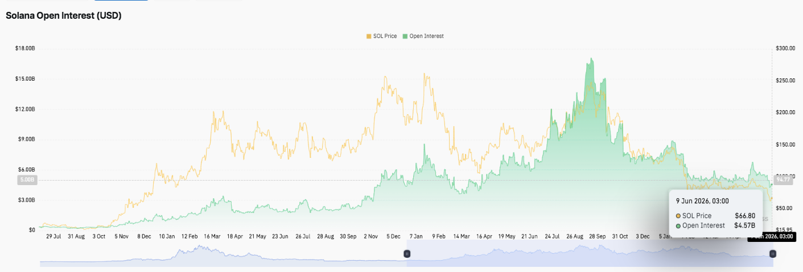Click the 2 Nov date label

[x=370, y=236]
